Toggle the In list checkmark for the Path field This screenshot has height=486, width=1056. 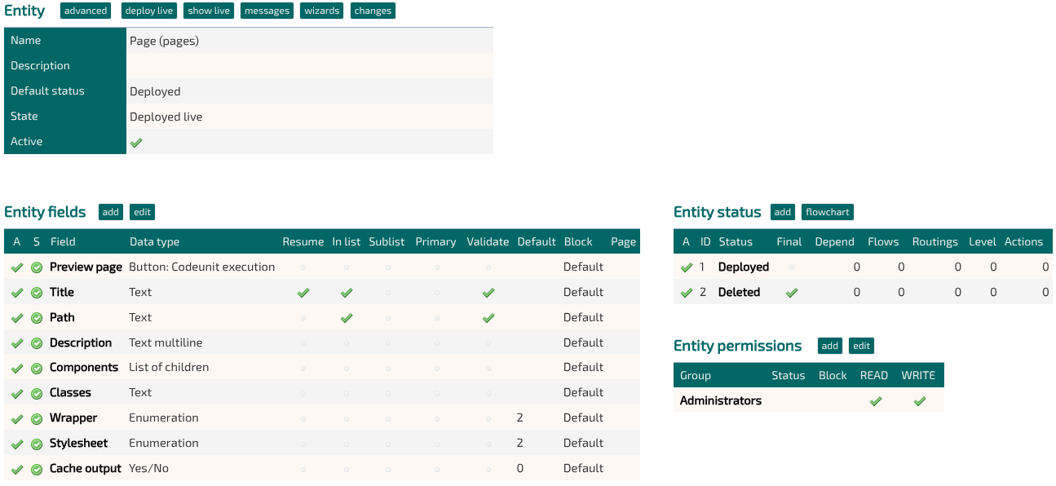click(347, 318)
